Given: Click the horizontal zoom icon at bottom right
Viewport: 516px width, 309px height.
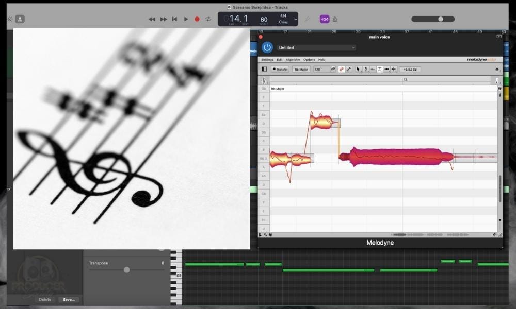Looking at the screenshot, I should [495, 234].
